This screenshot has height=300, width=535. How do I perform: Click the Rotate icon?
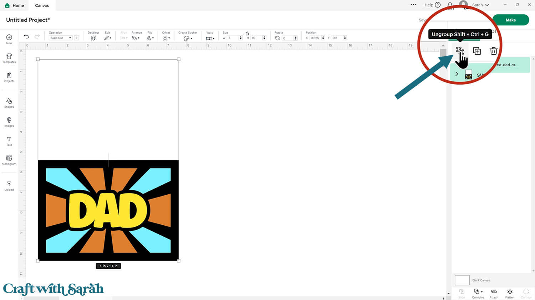(x=277, y=38)
